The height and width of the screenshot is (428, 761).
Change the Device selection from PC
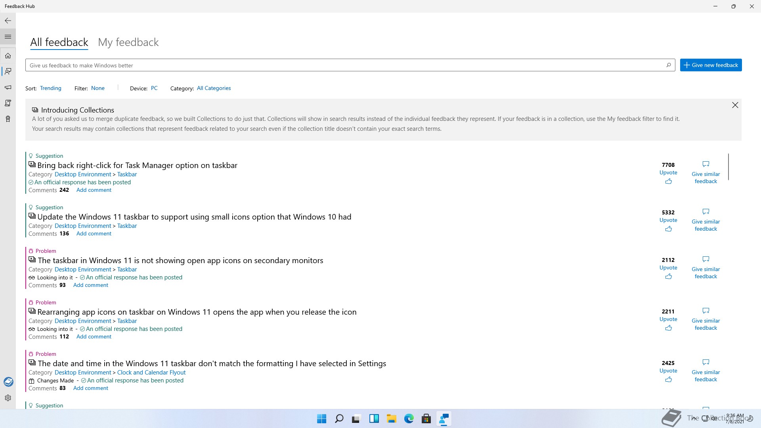(154, 88)
